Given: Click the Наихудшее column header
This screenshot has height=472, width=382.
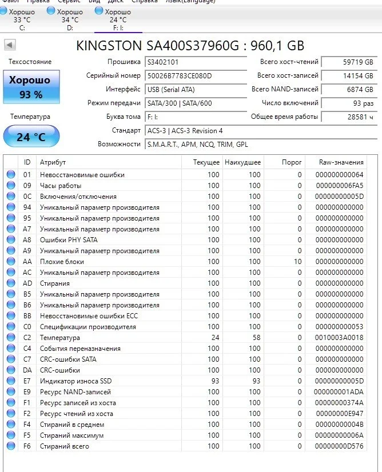Looking at the screenshot, I should tap(243, 162).
